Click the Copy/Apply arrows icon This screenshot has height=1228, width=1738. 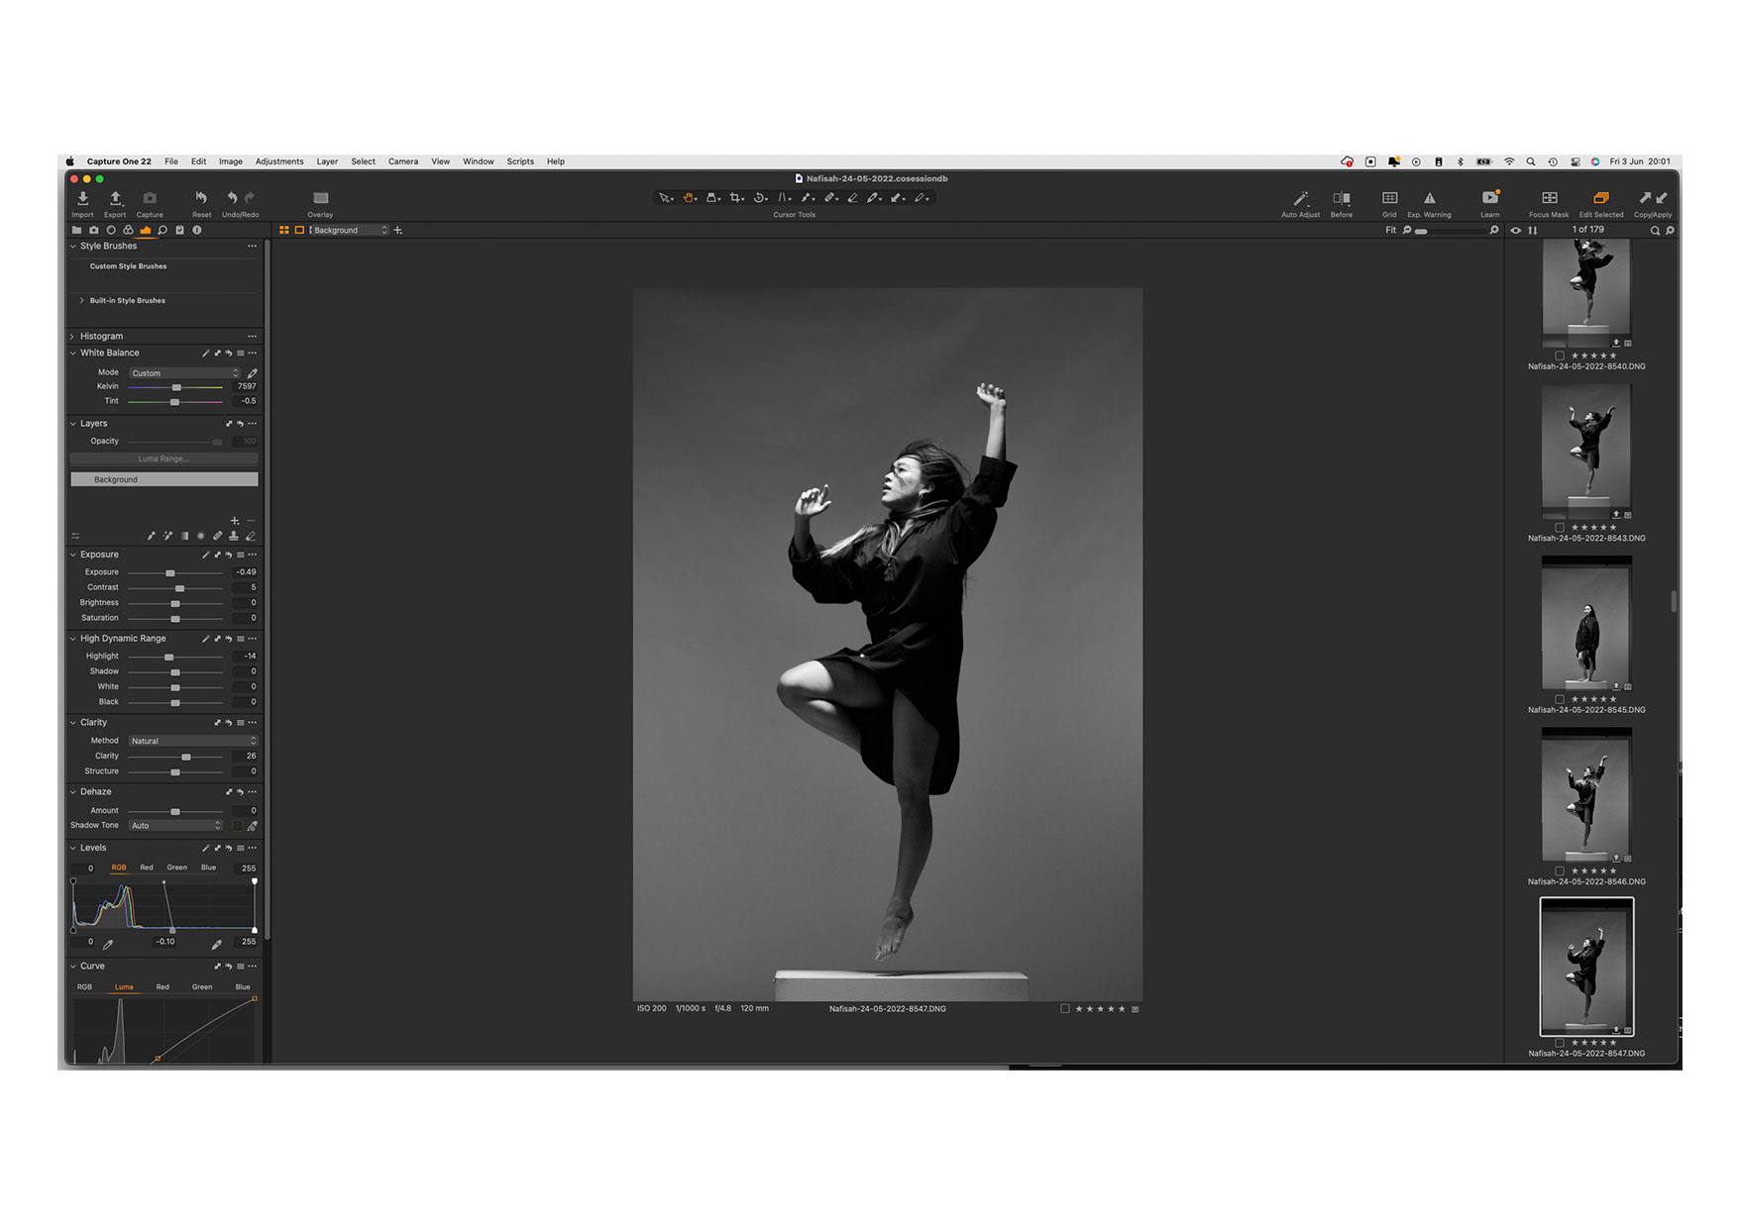click(x=1652, y=198)
